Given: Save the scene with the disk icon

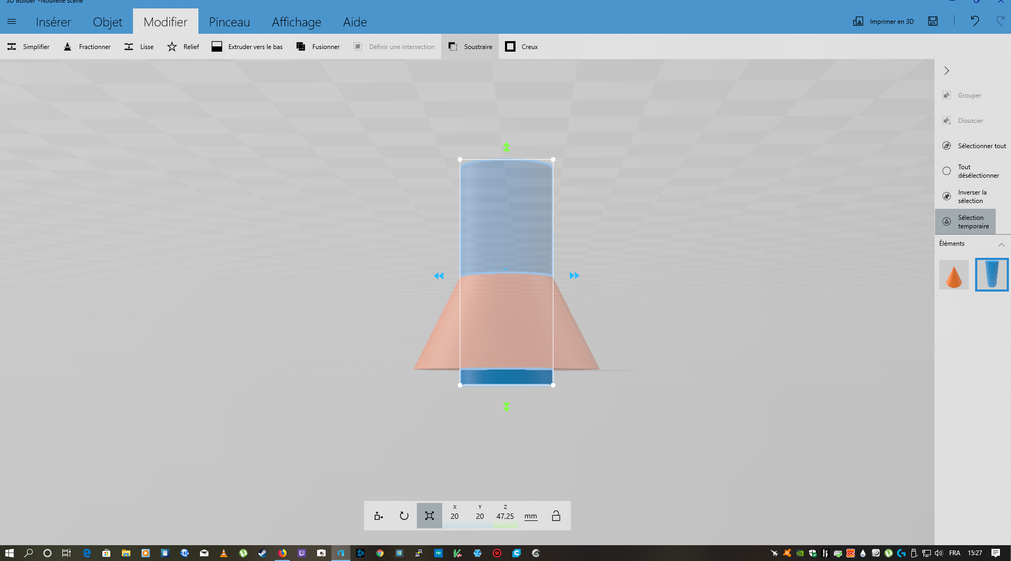Looking at the screenshot, I should tap(933, 21).
